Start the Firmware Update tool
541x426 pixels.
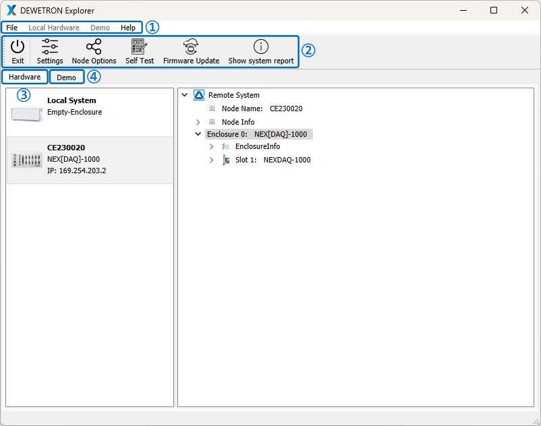coord(191,52)
